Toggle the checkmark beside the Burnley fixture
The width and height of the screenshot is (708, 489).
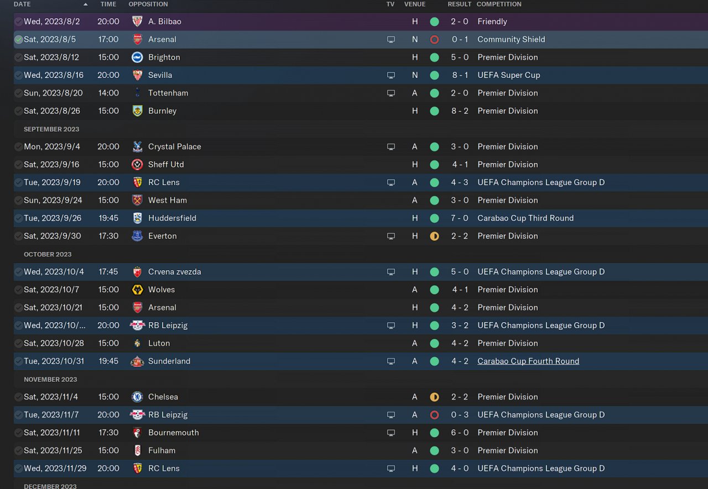[19, 111]
